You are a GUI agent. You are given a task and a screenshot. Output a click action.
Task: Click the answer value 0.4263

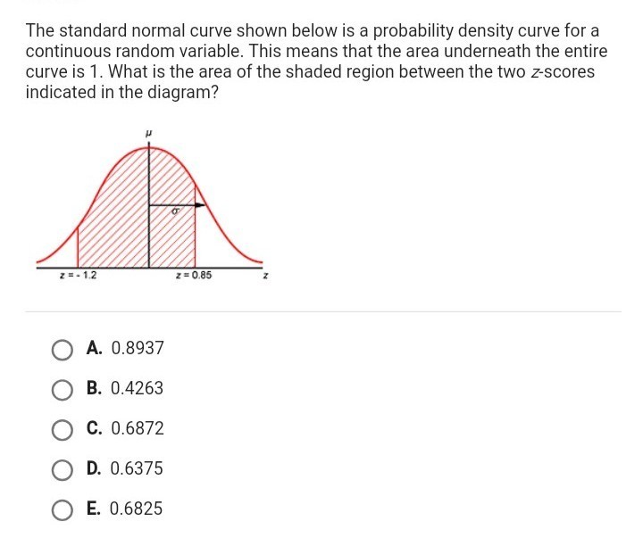[137, 388]
